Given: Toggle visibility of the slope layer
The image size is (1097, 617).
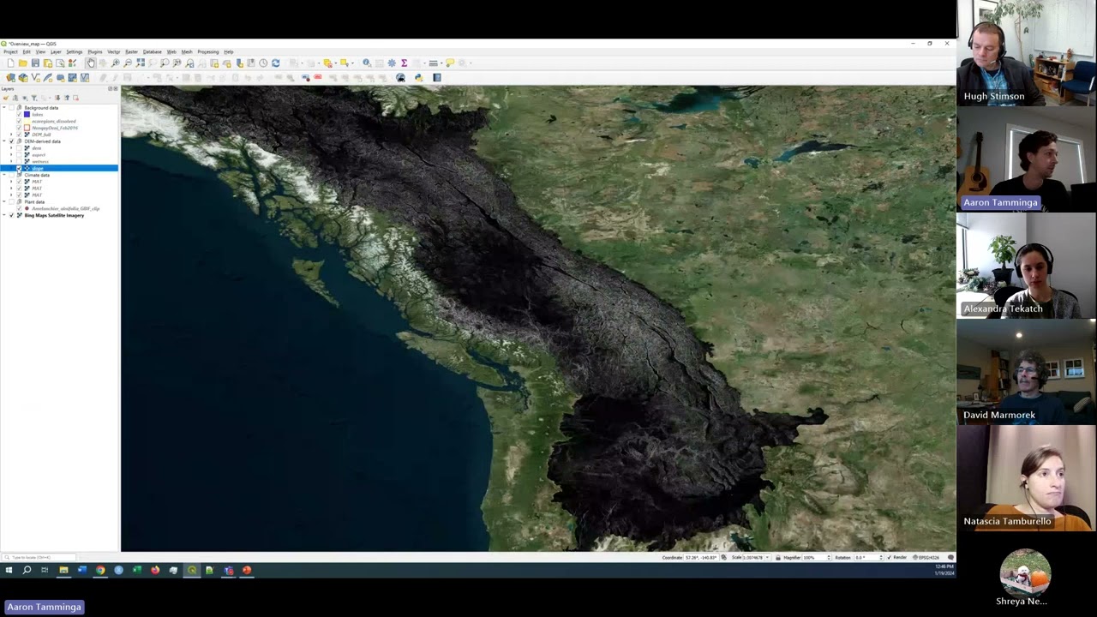Looking at the screenshot, I should 19,168.
